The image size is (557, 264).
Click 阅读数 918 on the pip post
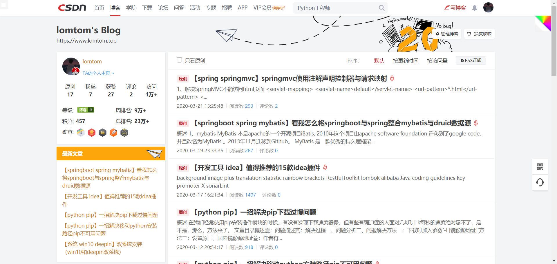point(241,247)
